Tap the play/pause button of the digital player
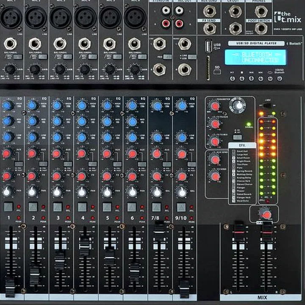The image size is (305, 305). [x=233, y=79]
